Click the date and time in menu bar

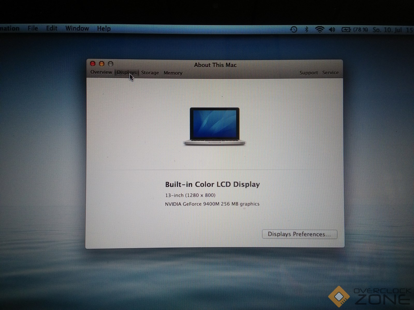point(393,30)
